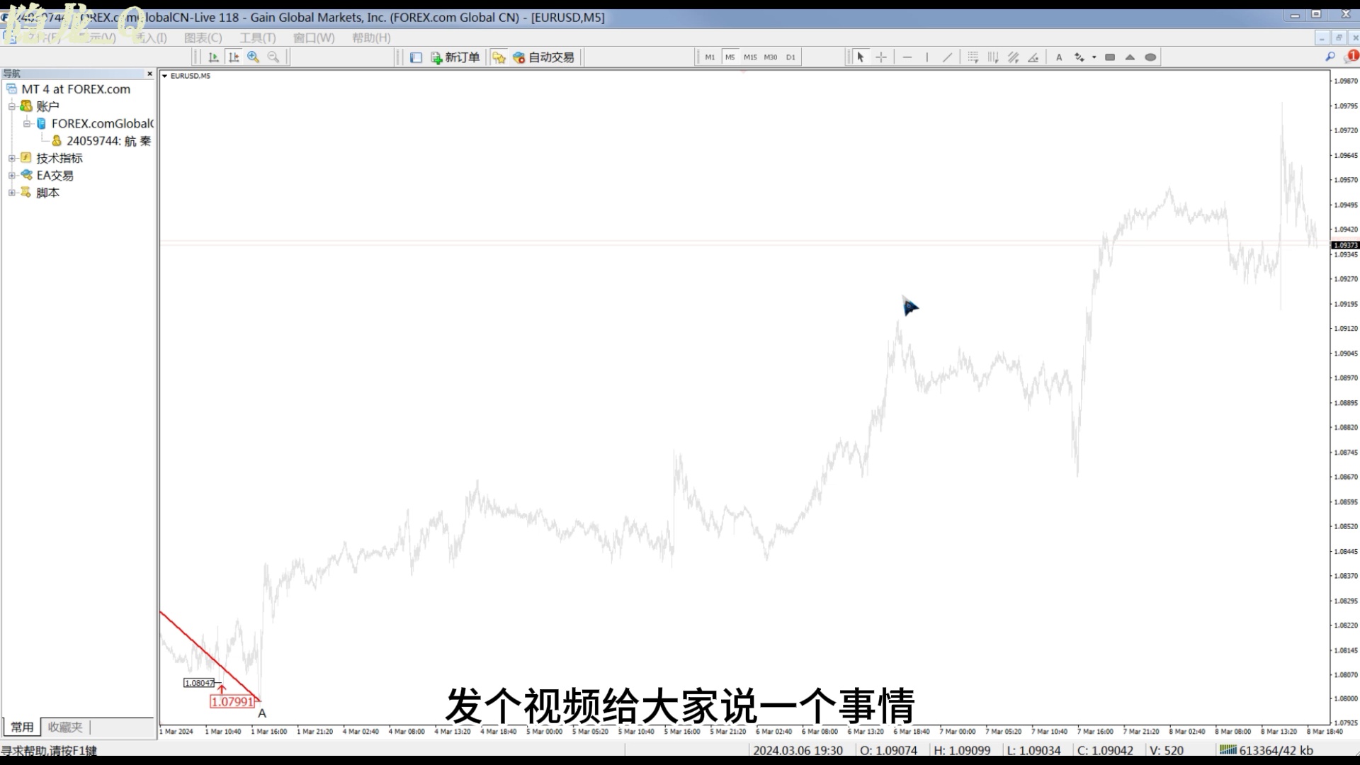The width and height of the screenshot is (1360, 765).
Task: Select the crosshair cursor tool
Action: tap(880, 57)
